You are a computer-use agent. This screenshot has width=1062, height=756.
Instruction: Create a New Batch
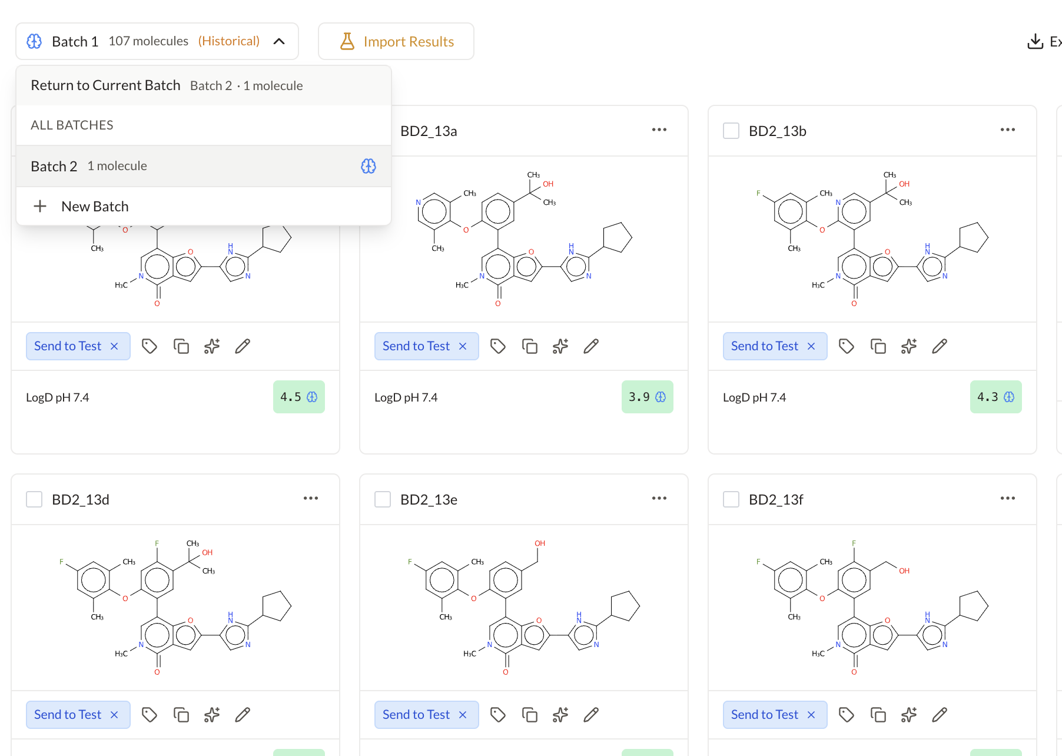[x=204, y=206]
